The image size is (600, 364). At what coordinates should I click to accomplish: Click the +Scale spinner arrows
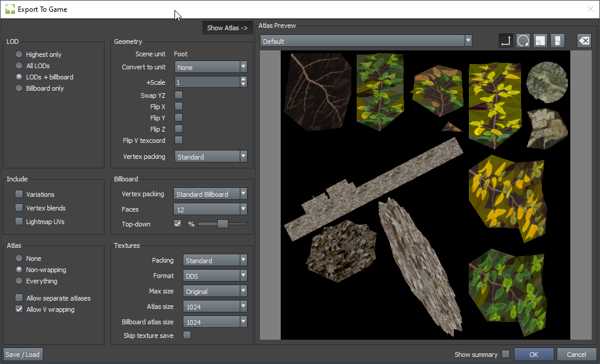pos(243,82)
